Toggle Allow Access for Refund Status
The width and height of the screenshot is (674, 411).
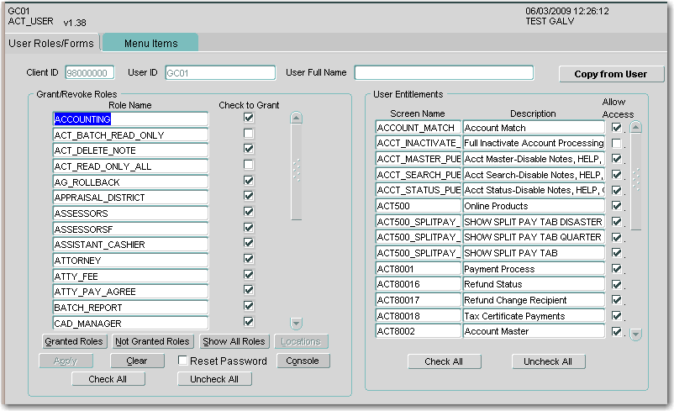pos(617,284)
